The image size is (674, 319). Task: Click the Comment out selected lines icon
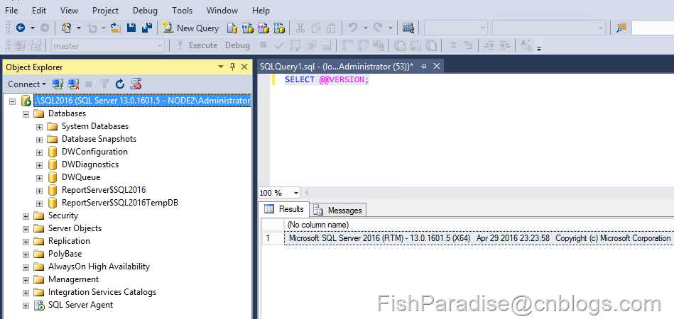452,45
